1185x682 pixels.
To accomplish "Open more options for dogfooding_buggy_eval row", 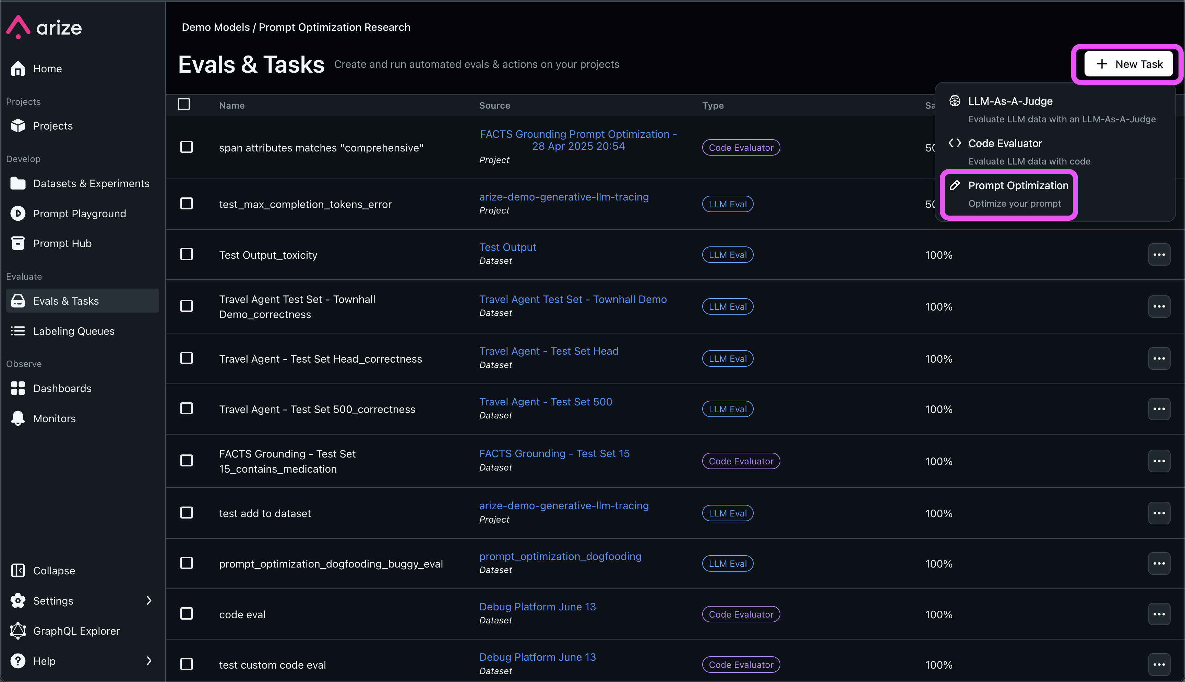I will click(1159, 563).
